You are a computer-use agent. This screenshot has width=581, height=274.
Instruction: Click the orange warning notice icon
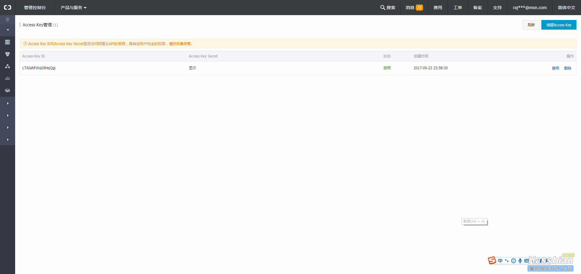25,44
